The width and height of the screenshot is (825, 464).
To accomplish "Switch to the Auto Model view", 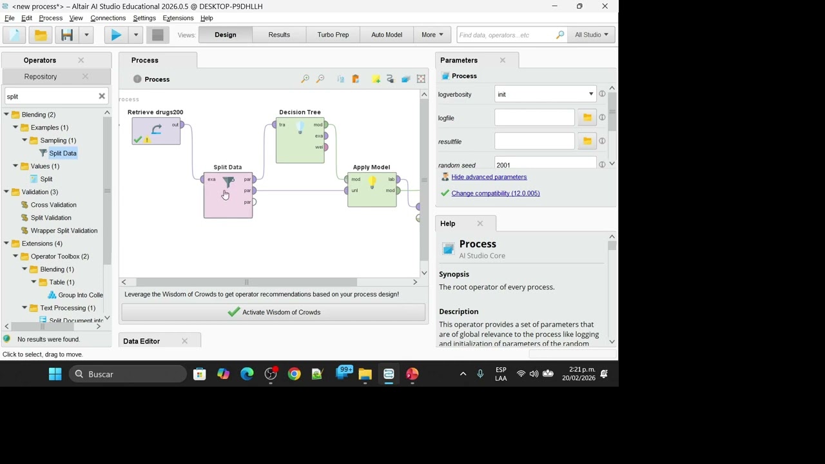I will pyautogui.click(x=387, y=35).
